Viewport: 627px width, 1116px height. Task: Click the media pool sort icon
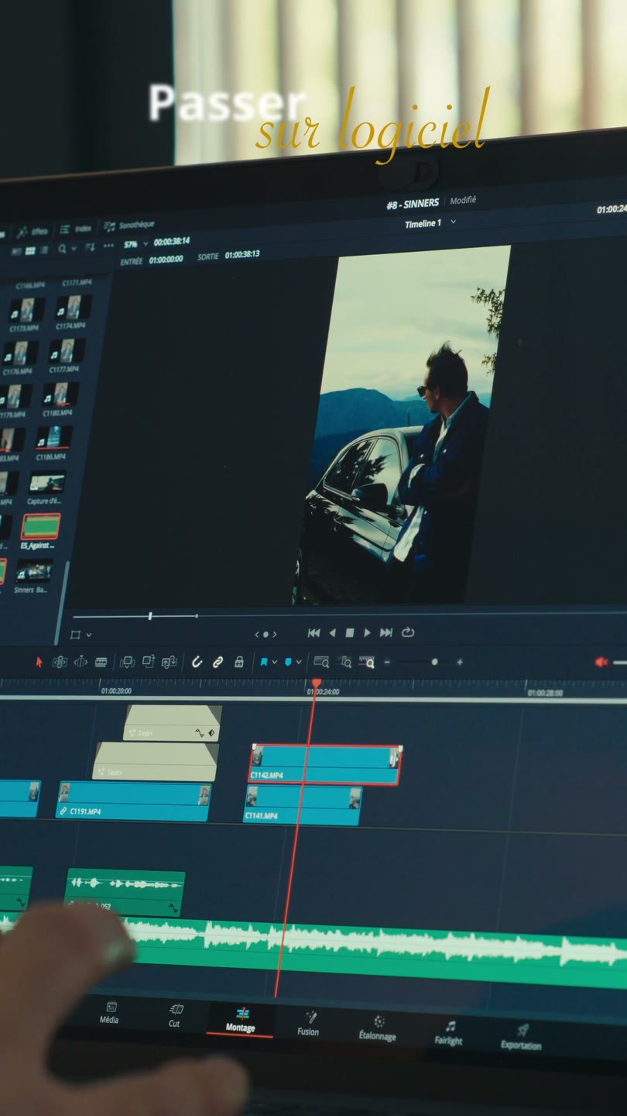tap(91, 248)
